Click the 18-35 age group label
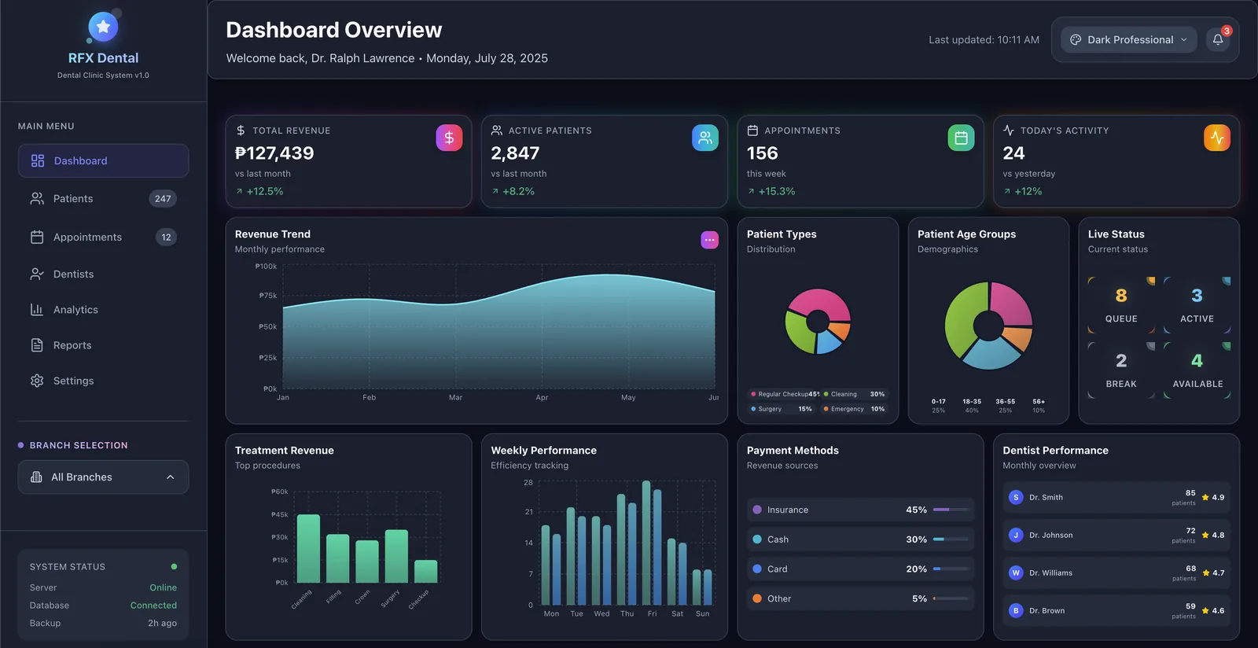This screenshot has width=1258, height=648. tap(972, 402)
